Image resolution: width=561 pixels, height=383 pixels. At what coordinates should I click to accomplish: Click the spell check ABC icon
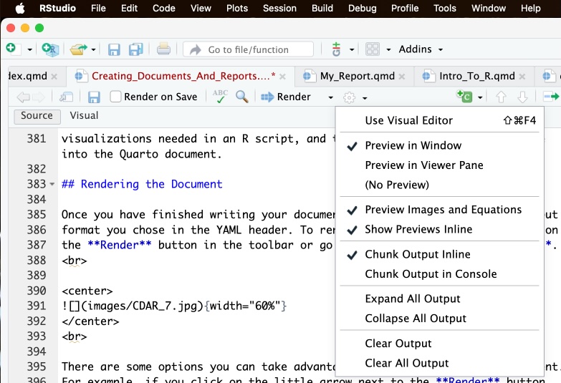coord(220,97)
